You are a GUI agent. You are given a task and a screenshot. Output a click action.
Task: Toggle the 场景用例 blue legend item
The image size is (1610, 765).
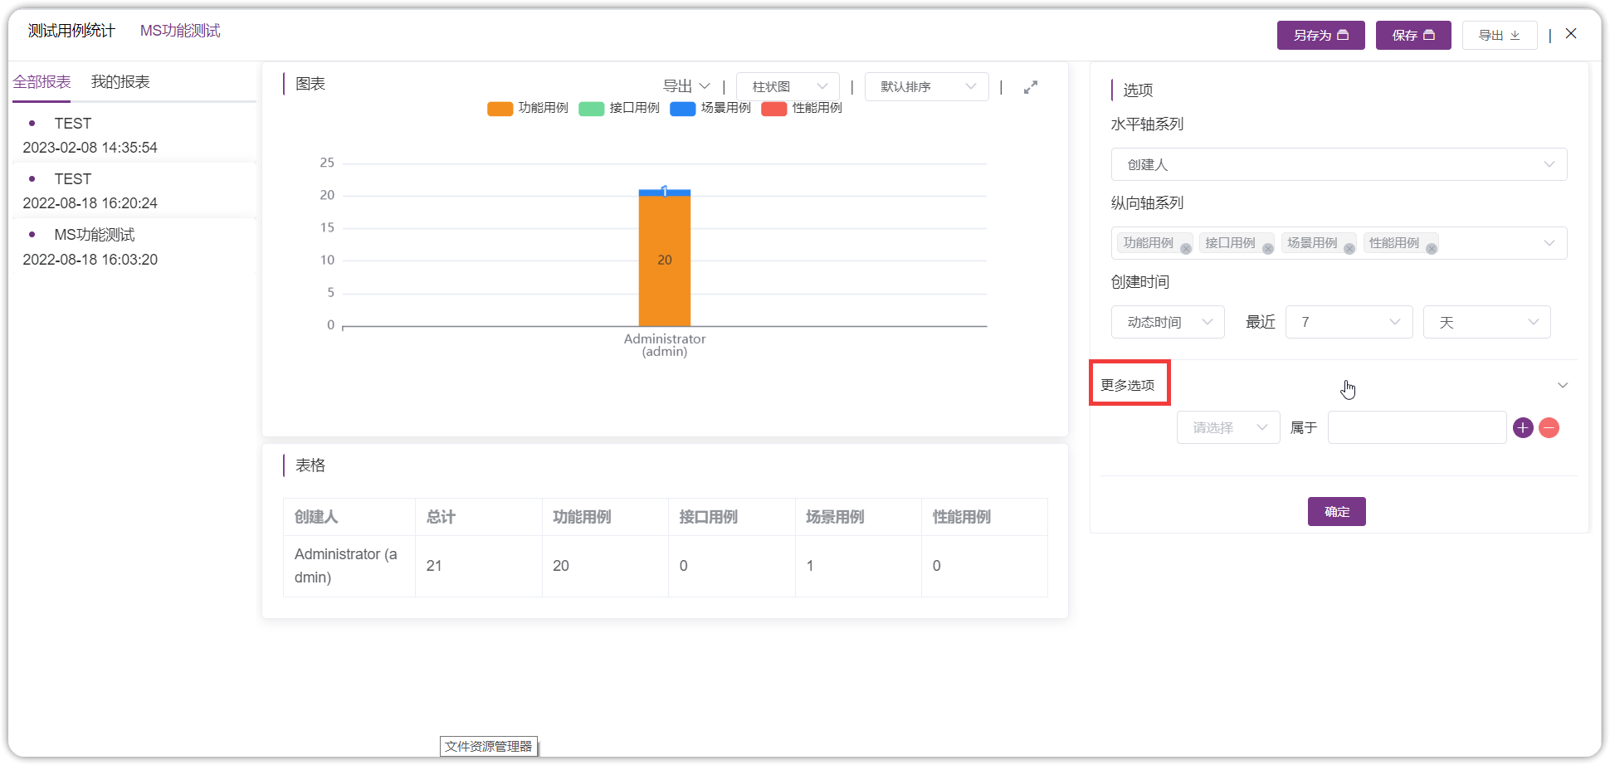click(x=710, y=108)
